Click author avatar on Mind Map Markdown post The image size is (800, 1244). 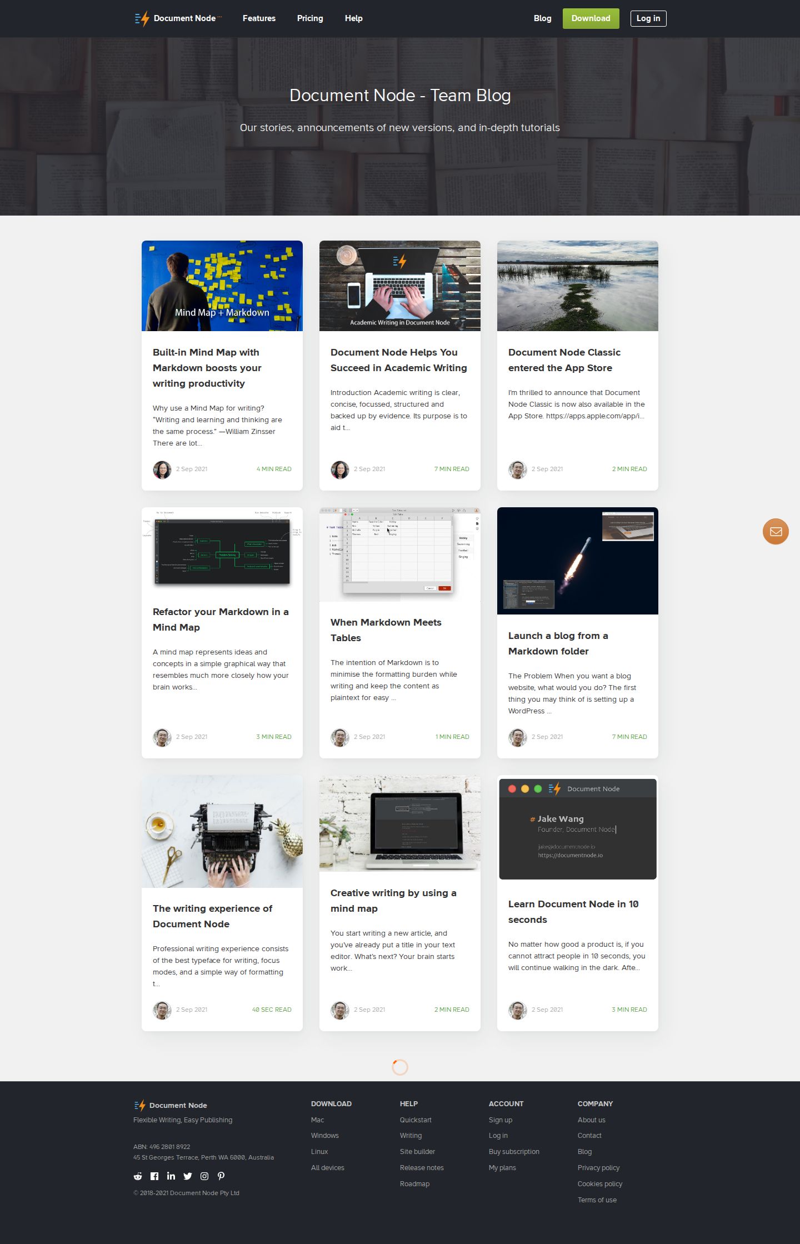pyautogui.click(x=162, y=469)
